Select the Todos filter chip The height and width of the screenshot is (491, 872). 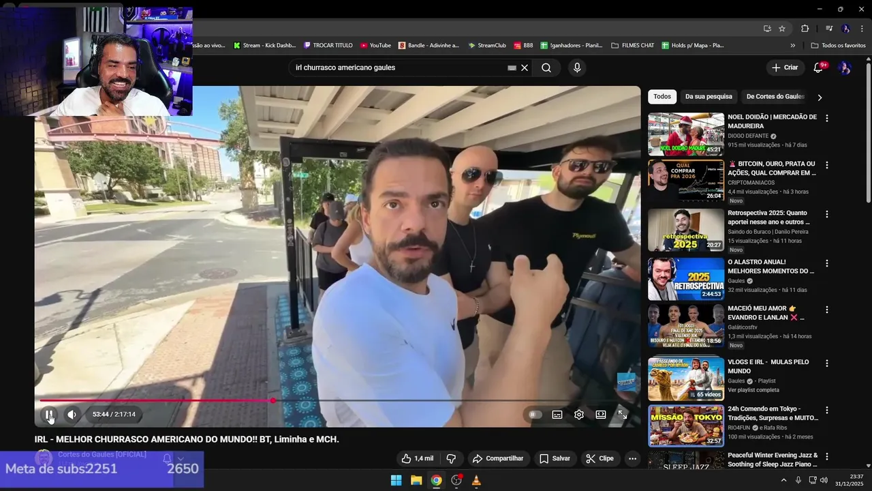coord(662,96)
